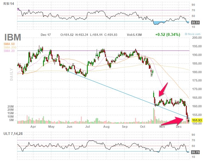Click the 20M volume axis label
204x161 pixels.
[11, 110]
